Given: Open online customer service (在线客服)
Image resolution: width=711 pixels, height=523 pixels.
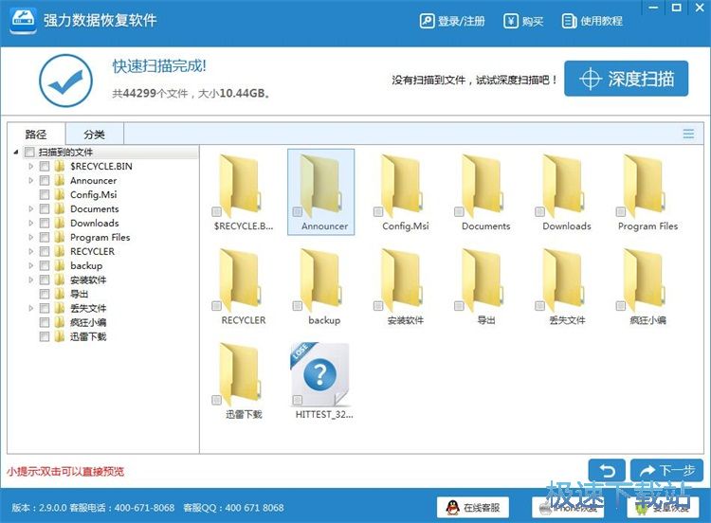Looking at the screenshot, I should [474, 507].
